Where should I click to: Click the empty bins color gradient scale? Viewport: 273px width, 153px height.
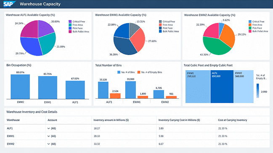[x=258, y=91]
